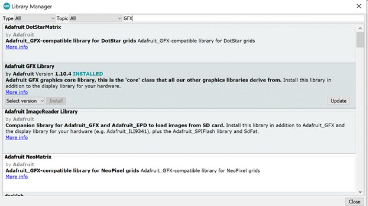Select the Adafruit NeoMatrix library entry

28,157
